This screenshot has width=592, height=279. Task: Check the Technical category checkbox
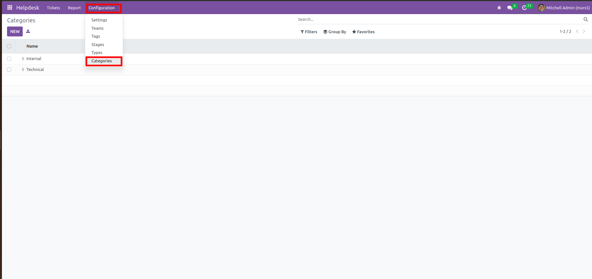pyautogui.click(x=9, y=70)
